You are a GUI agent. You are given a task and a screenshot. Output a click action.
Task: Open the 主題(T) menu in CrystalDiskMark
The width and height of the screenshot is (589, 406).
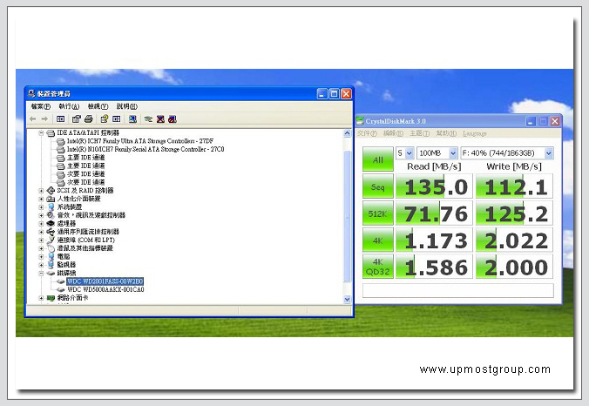pos(419,133)
